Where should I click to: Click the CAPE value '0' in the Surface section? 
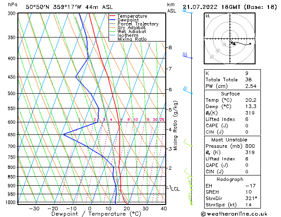point(247,126)
